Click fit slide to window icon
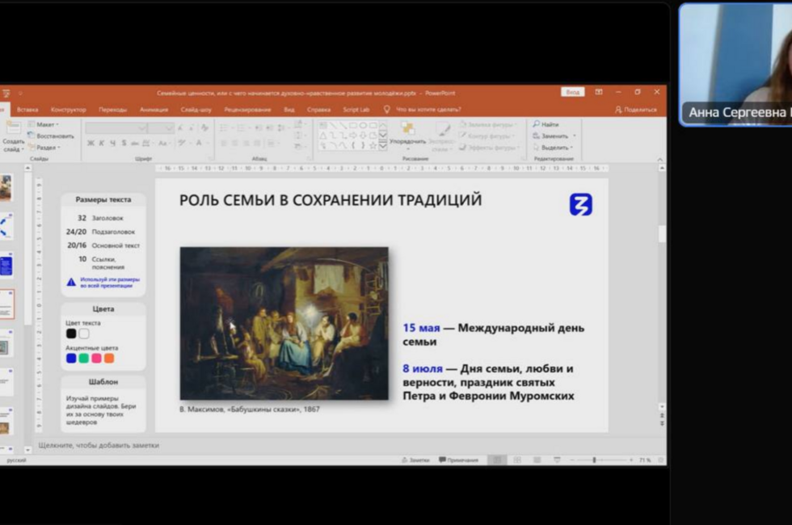 [x=660, y=460]
